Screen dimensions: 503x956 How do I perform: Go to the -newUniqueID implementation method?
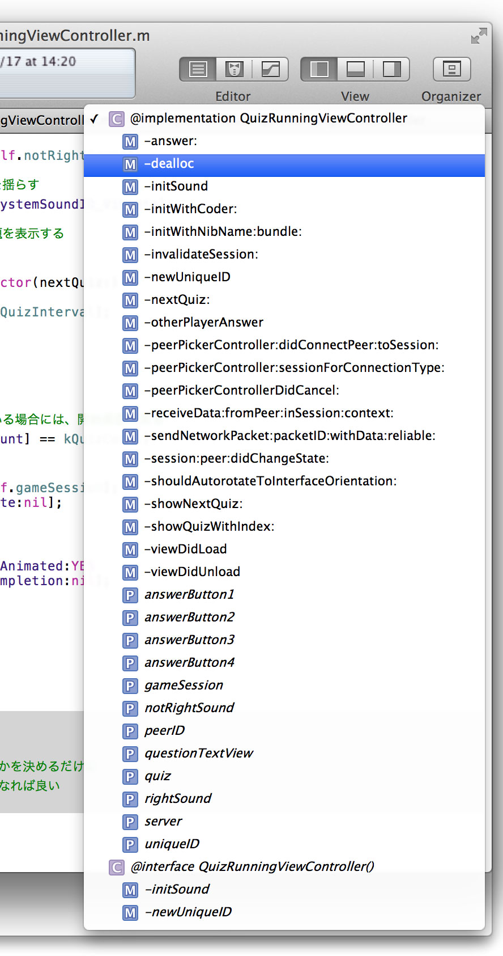(284, 277)
